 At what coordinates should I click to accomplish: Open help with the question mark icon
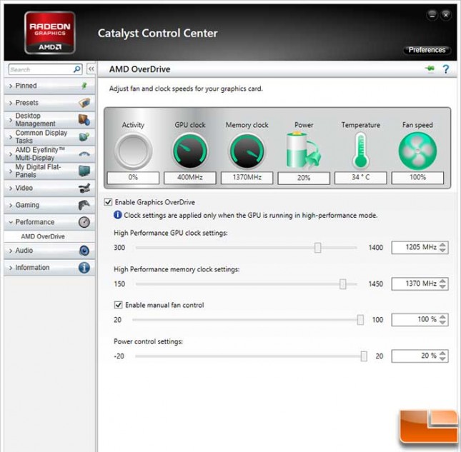click(446, 69)
